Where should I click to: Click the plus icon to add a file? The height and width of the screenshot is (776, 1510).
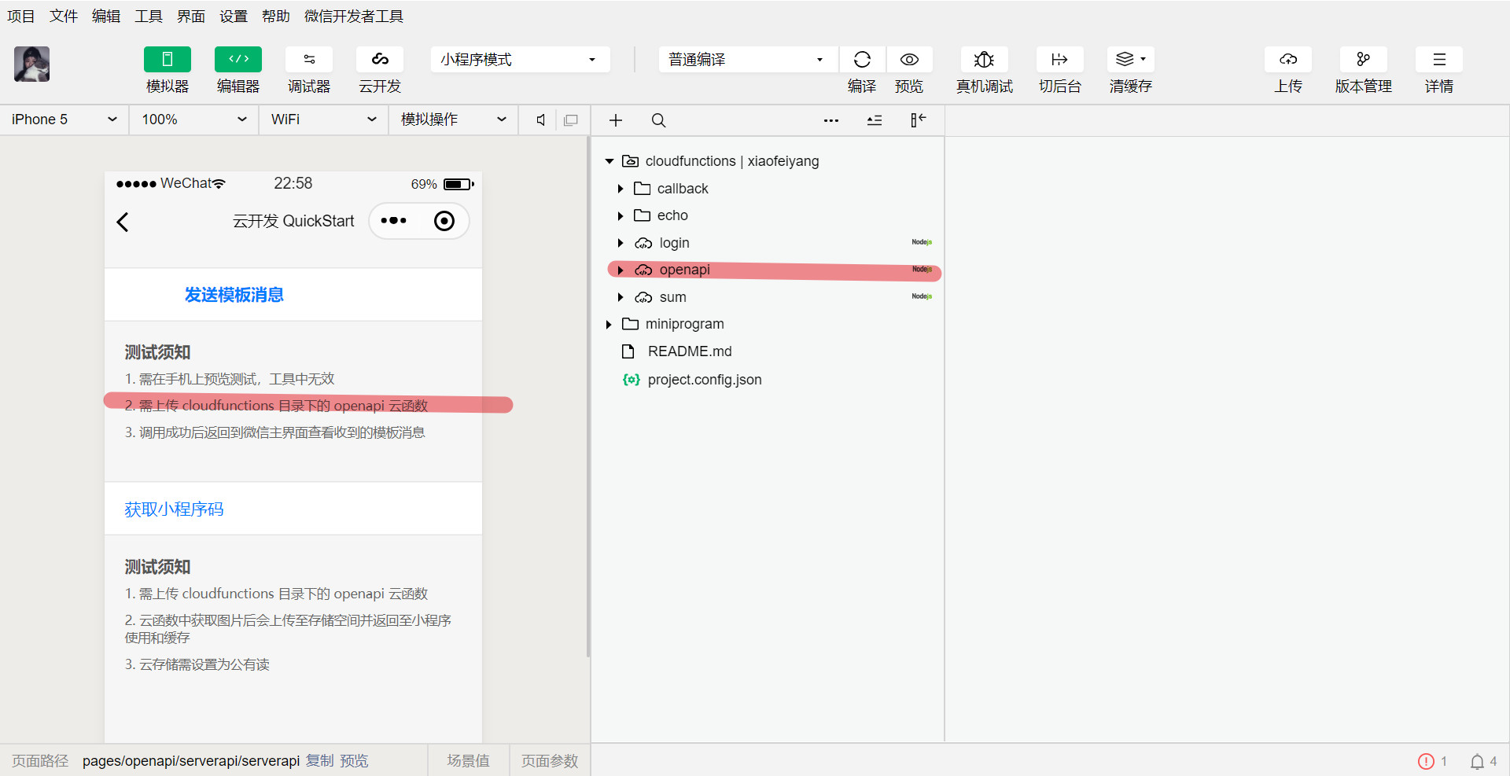pyautogui.click(x=616, y=120)
